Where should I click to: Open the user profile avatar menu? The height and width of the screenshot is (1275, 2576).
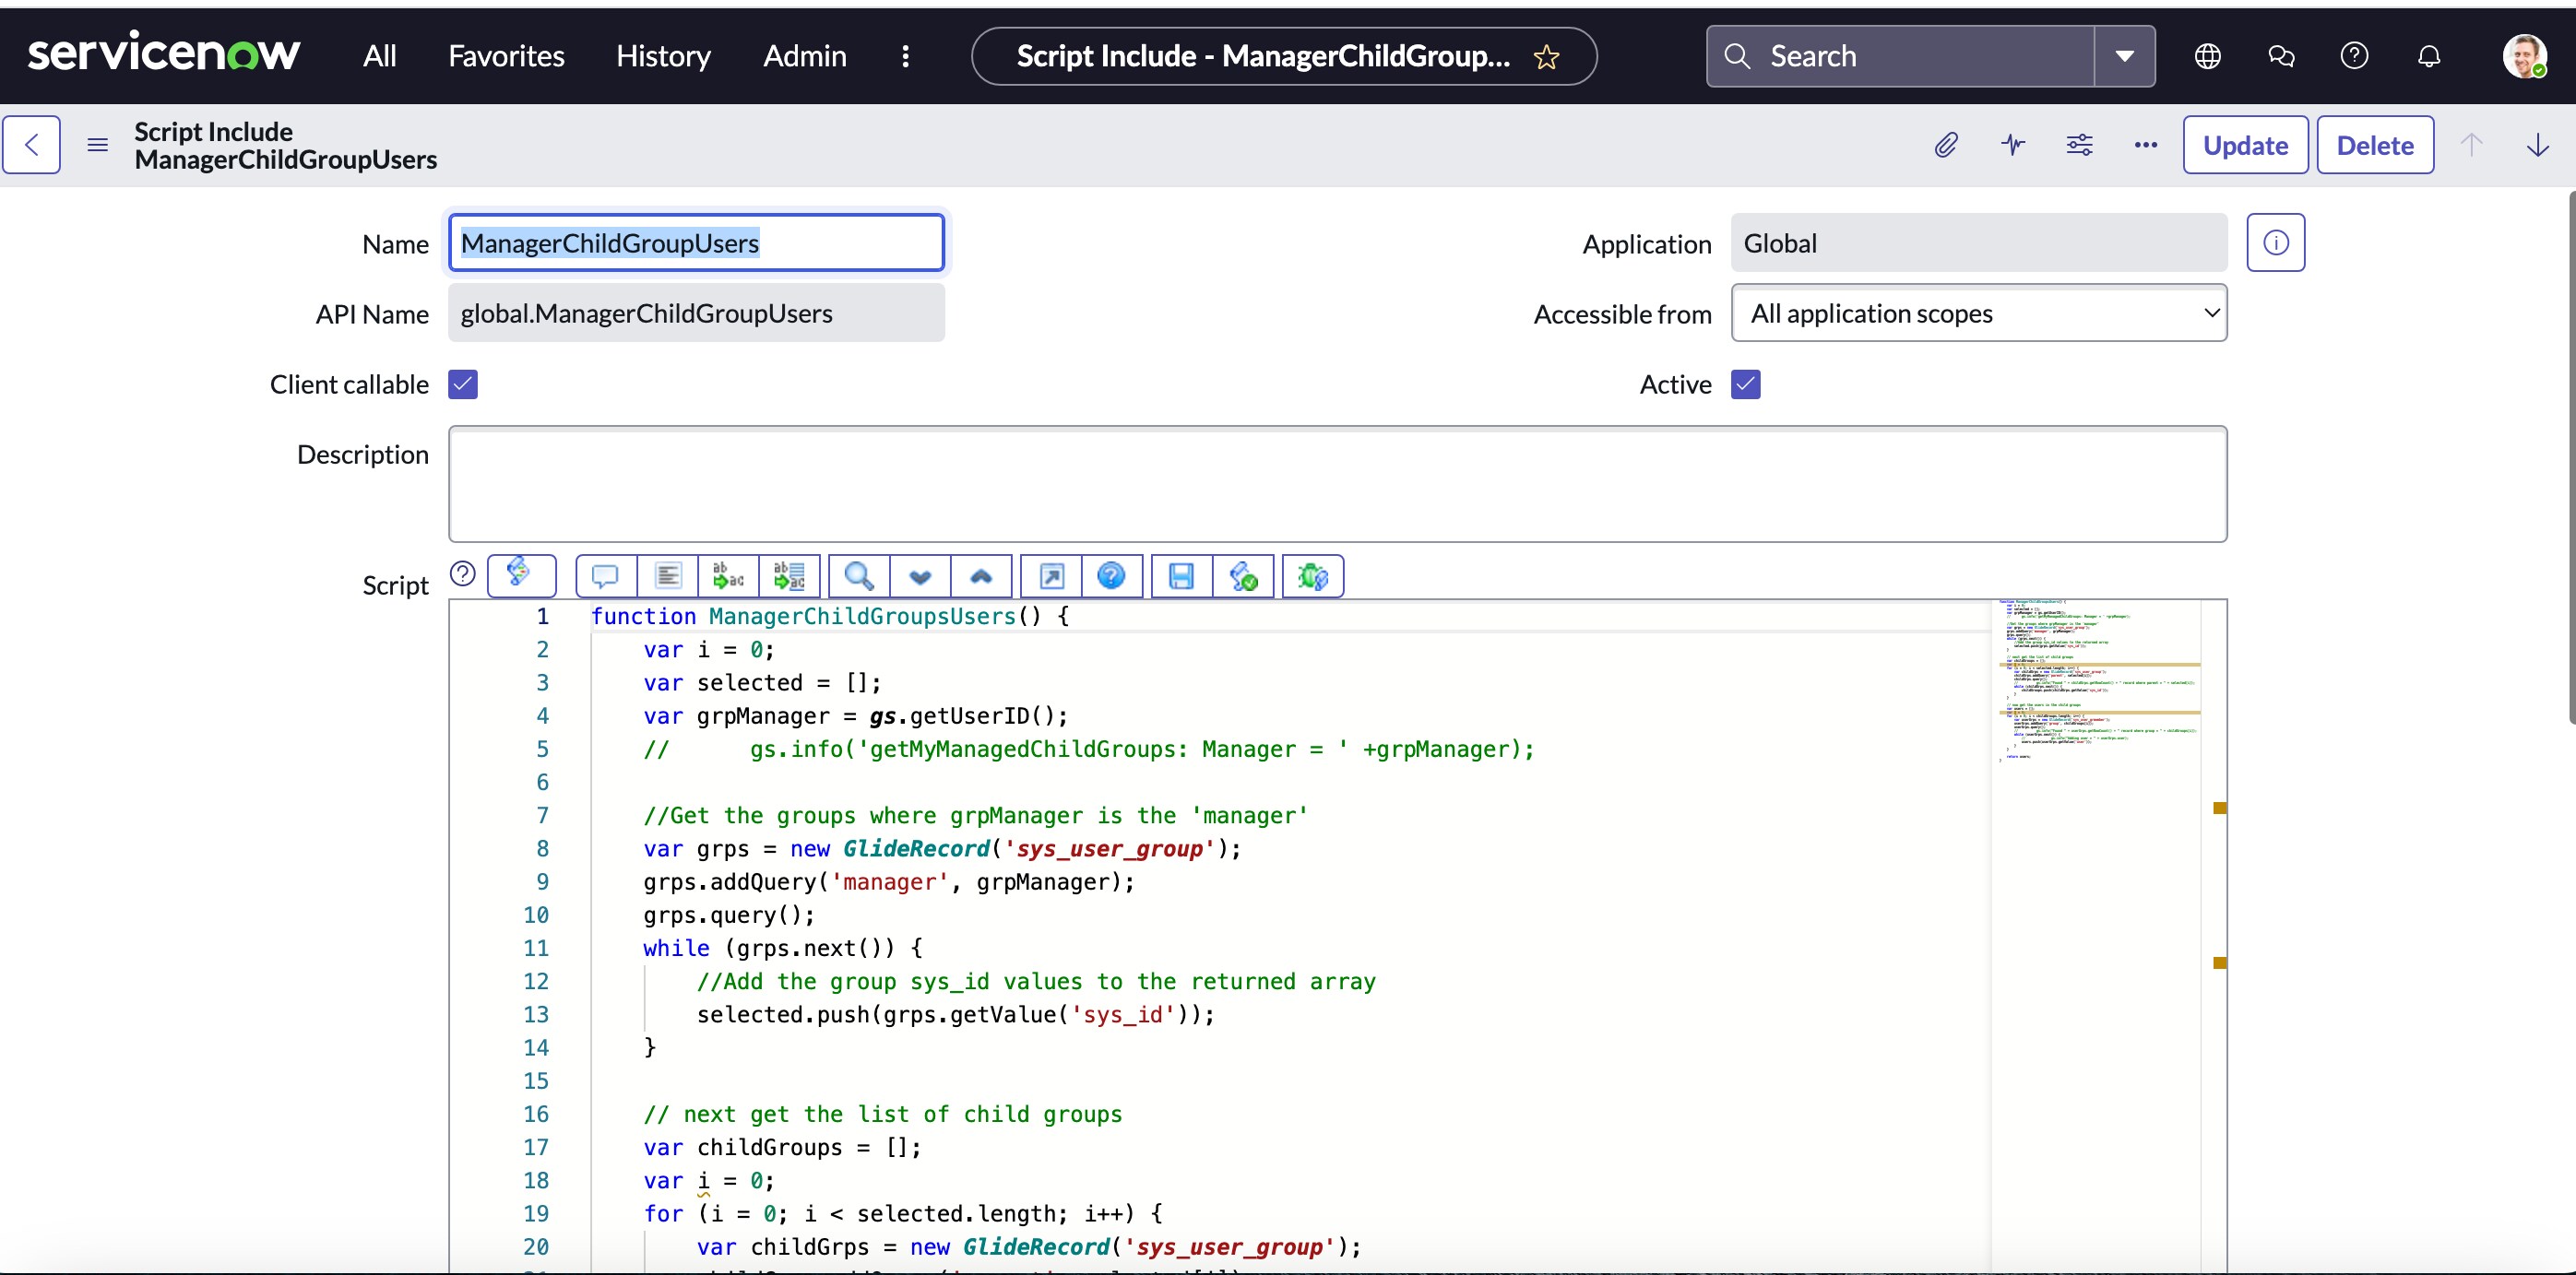[x=2523, y=56]
